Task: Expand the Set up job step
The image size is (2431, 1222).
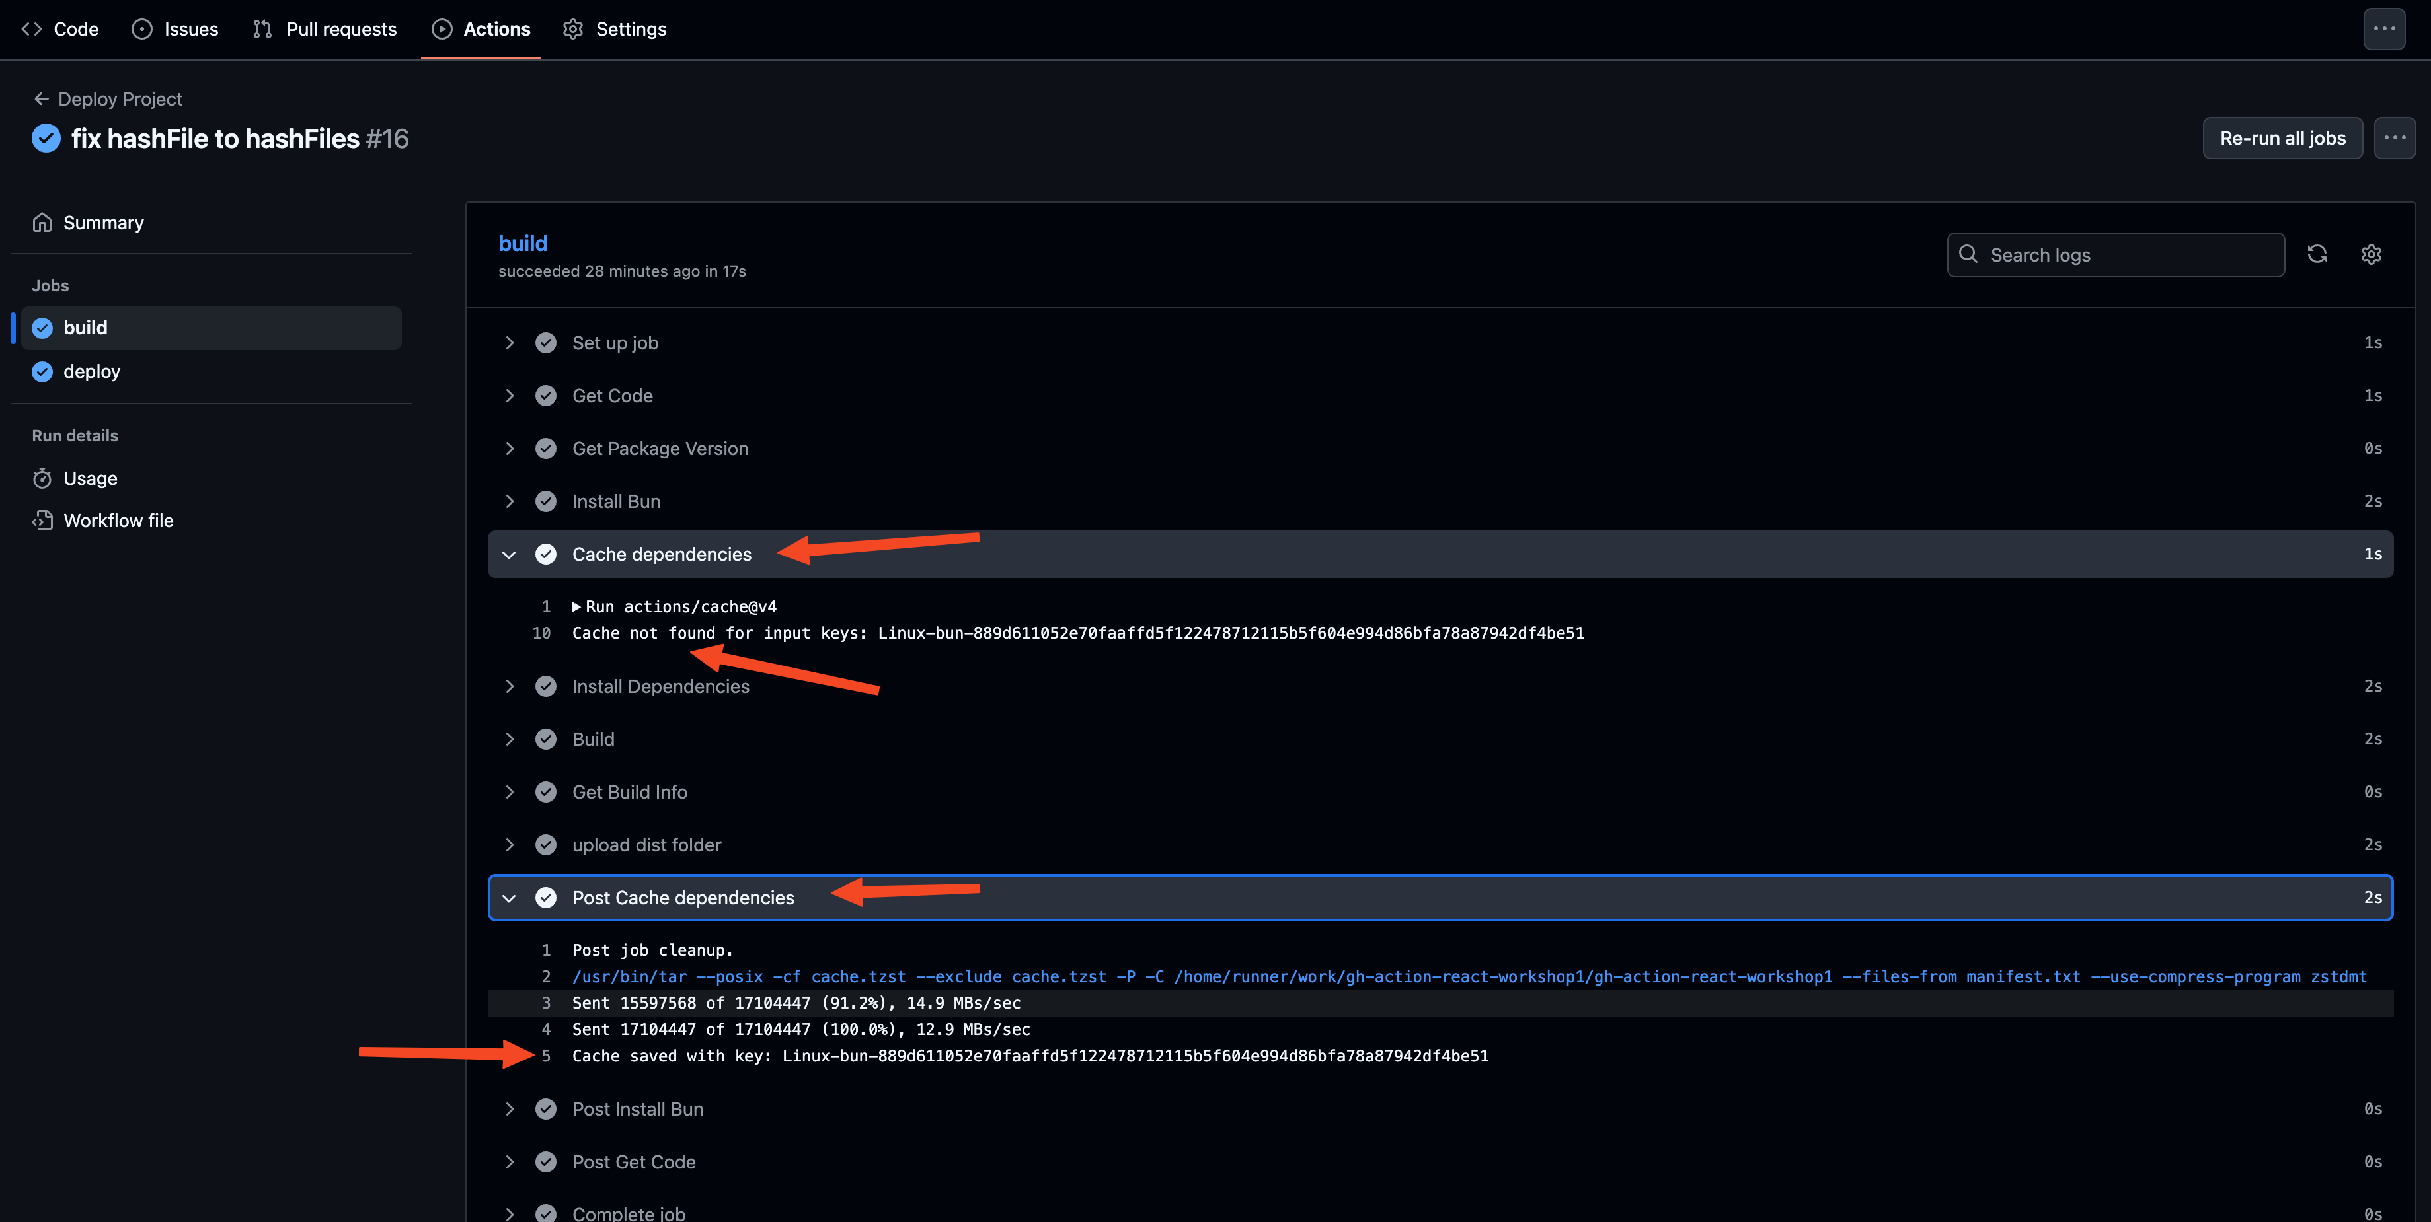Action: click(510, 342)
